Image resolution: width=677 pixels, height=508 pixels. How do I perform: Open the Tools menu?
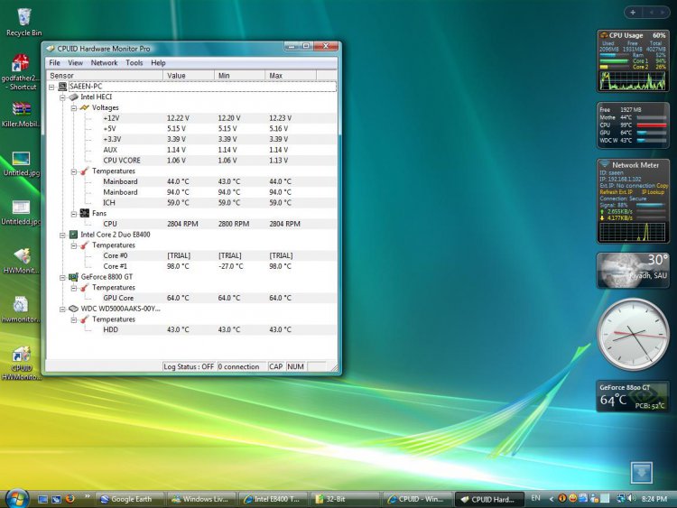(134, 62)
